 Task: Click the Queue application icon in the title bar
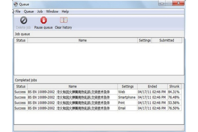point(16,4)
